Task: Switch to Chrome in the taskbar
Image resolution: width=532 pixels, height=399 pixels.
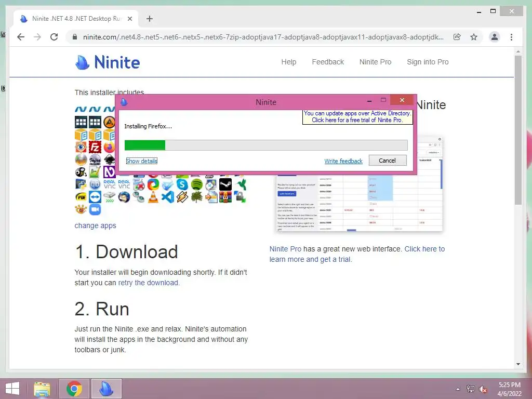Action: (74, 389)
